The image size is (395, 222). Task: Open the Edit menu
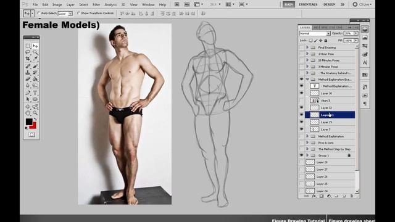coord(45,4)
